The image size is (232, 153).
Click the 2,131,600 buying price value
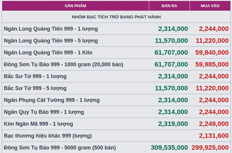tap(214, 136)
